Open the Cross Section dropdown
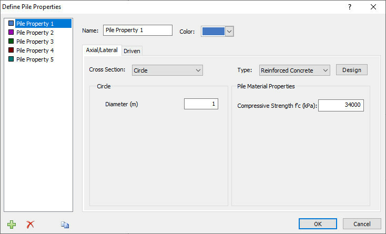This screenshot has width=386, height=234. click(167, 70)
